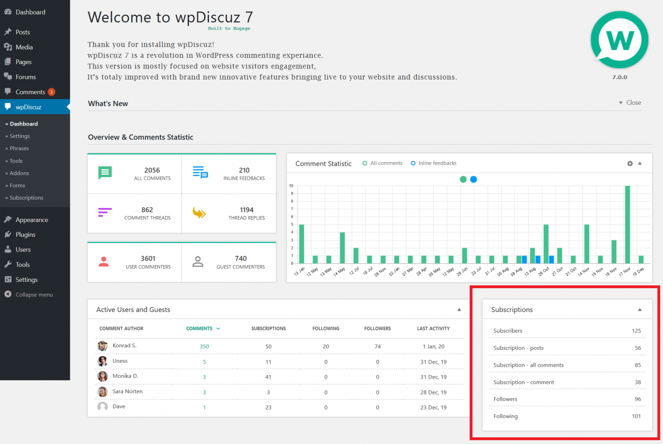The image size is (663, 444).
Task: Go to Phrases under wpDiscuz menu
Action: [19, 148]
